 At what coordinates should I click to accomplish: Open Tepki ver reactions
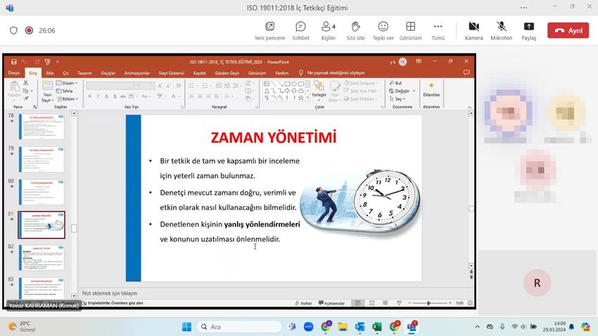[x=383, y=31]
